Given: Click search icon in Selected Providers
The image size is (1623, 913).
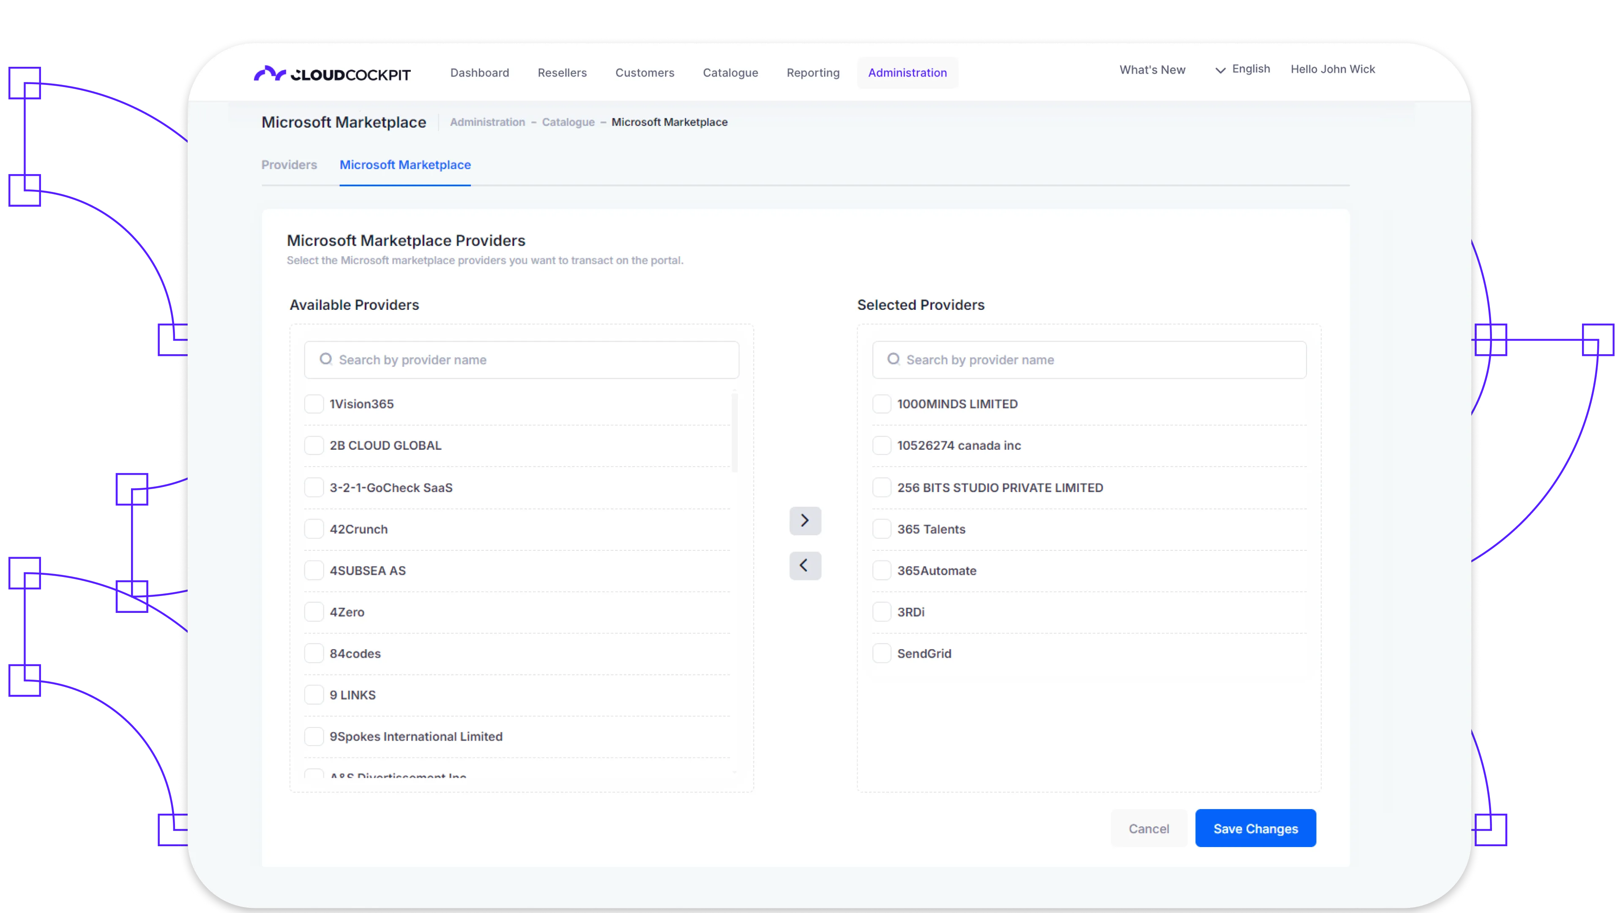Looking at the screenshot, I should click(893, 359).
